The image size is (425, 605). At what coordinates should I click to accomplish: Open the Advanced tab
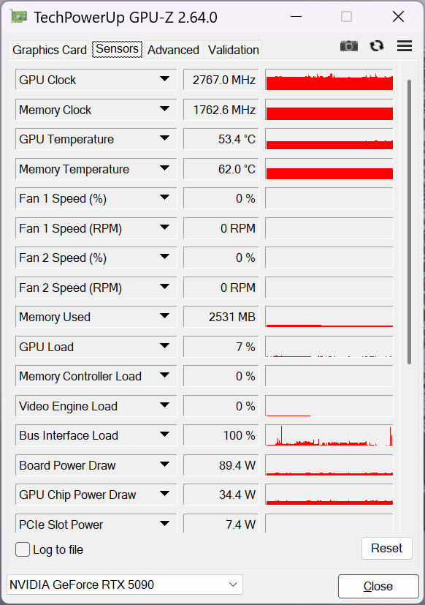coord(173,50)
